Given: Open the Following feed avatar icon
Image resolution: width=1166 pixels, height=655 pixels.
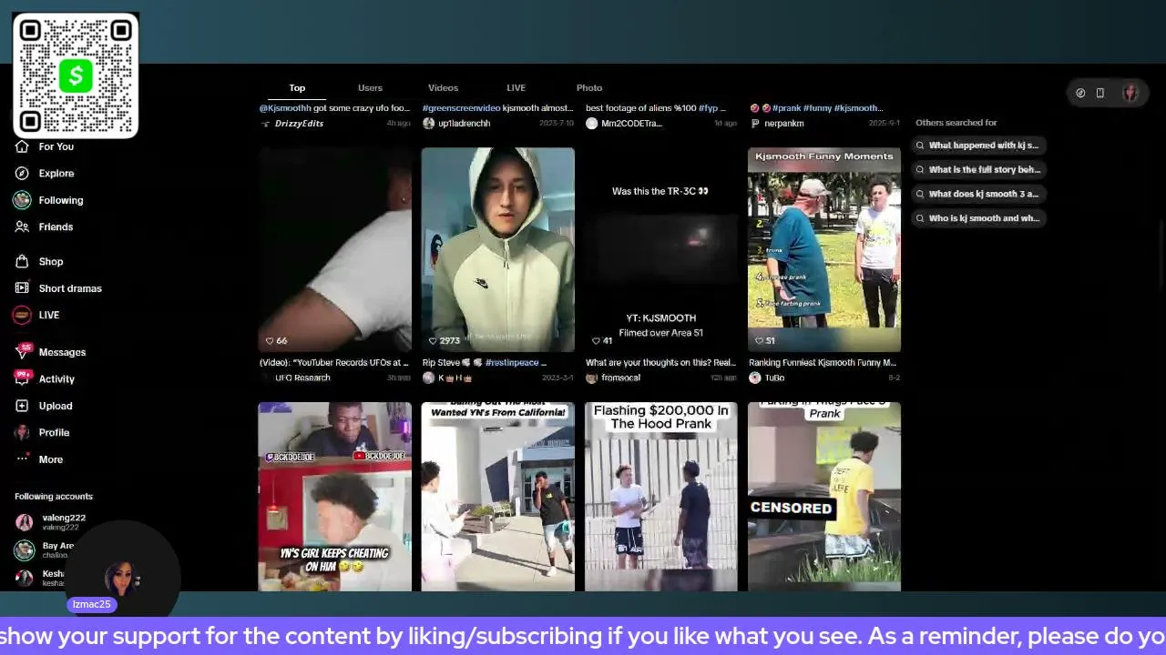Looking at the screenshot, I should click(x=22, y=200).
